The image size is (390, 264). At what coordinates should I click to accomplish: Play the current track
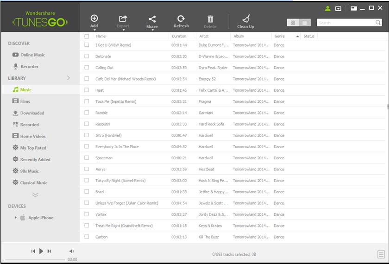tap(41, 251)
